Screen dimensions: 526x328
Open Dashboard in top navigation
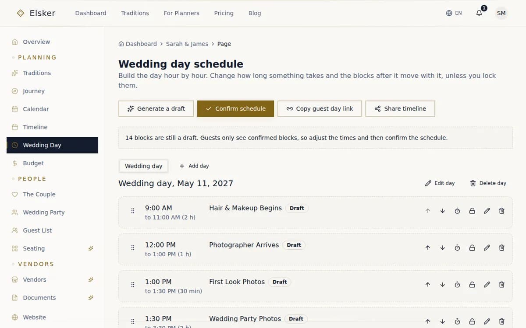tap(91, 13)
